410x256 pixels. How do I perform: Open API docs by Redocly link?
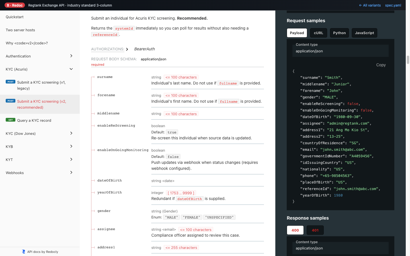click(x=40, y=252)
